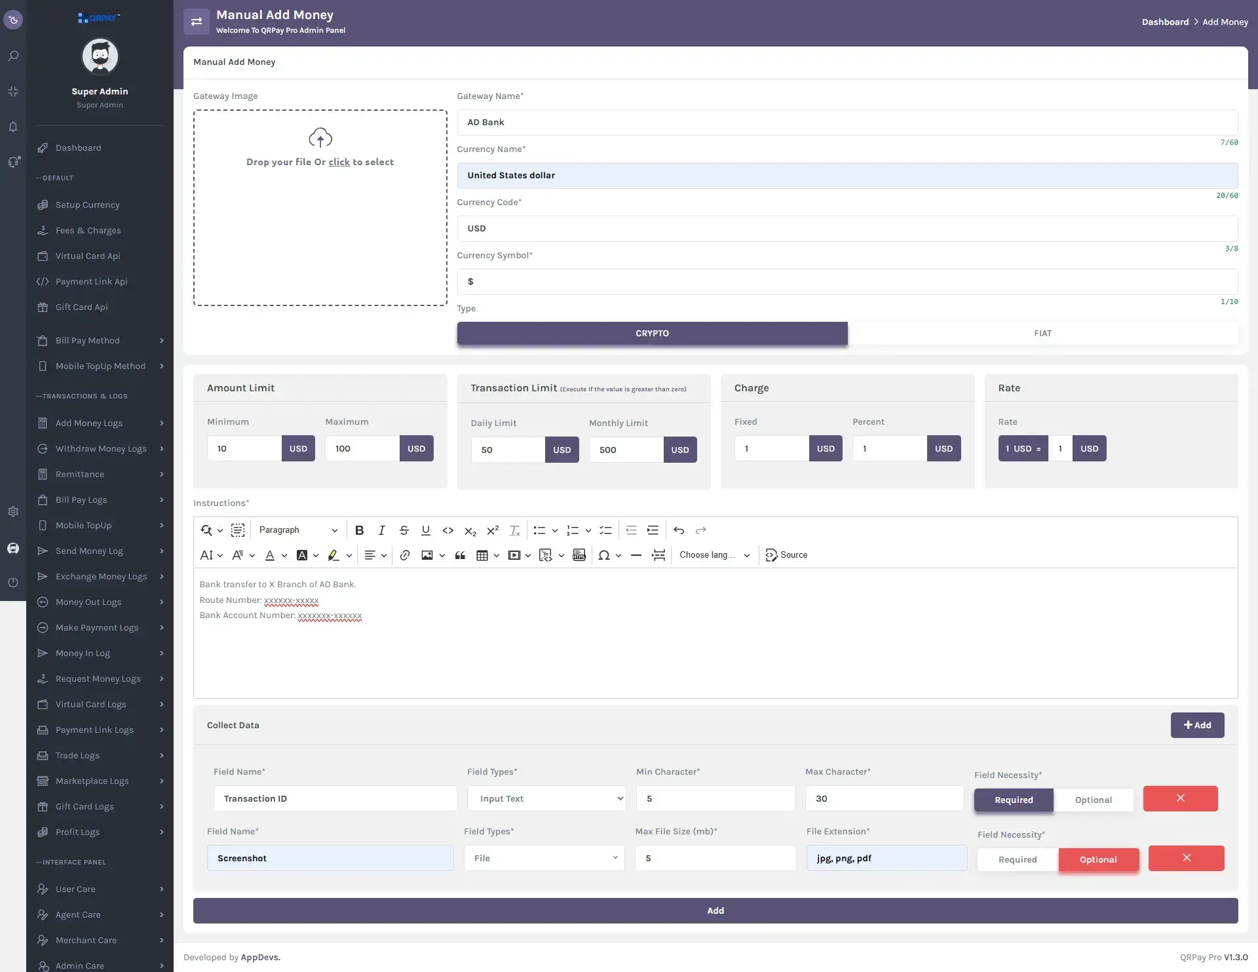
Task: Set Screenshot field as Required
Action: tap(1018, 859)
